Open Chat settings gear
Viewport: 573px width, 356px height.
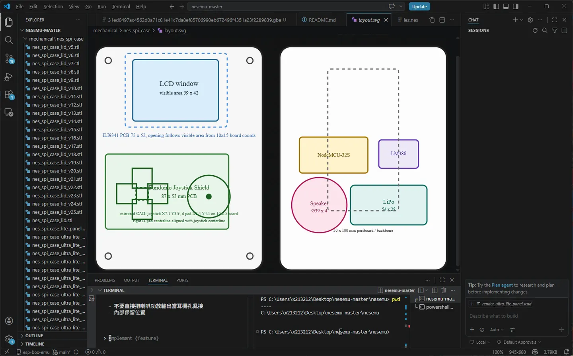click(x=530, y=20)
